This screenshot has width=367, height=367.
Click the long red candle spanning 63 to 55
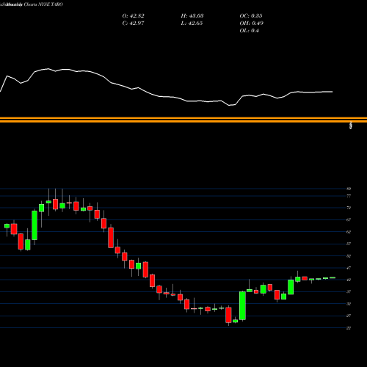pos(111,238)
